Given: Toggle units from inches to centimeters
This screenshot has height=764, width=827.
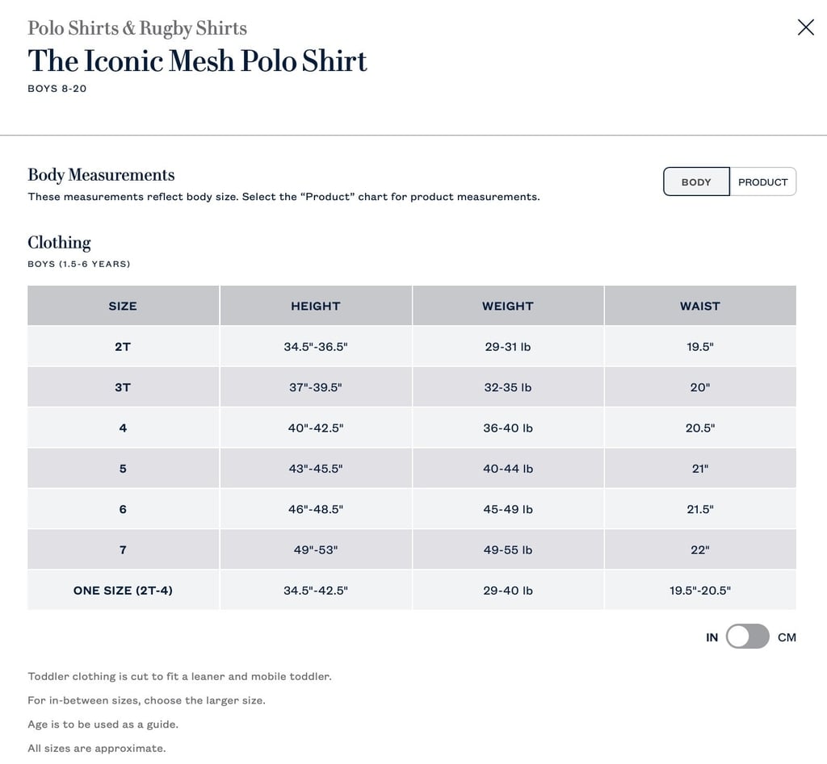Looking at the screenshot, I should click(x=747, y=637).
